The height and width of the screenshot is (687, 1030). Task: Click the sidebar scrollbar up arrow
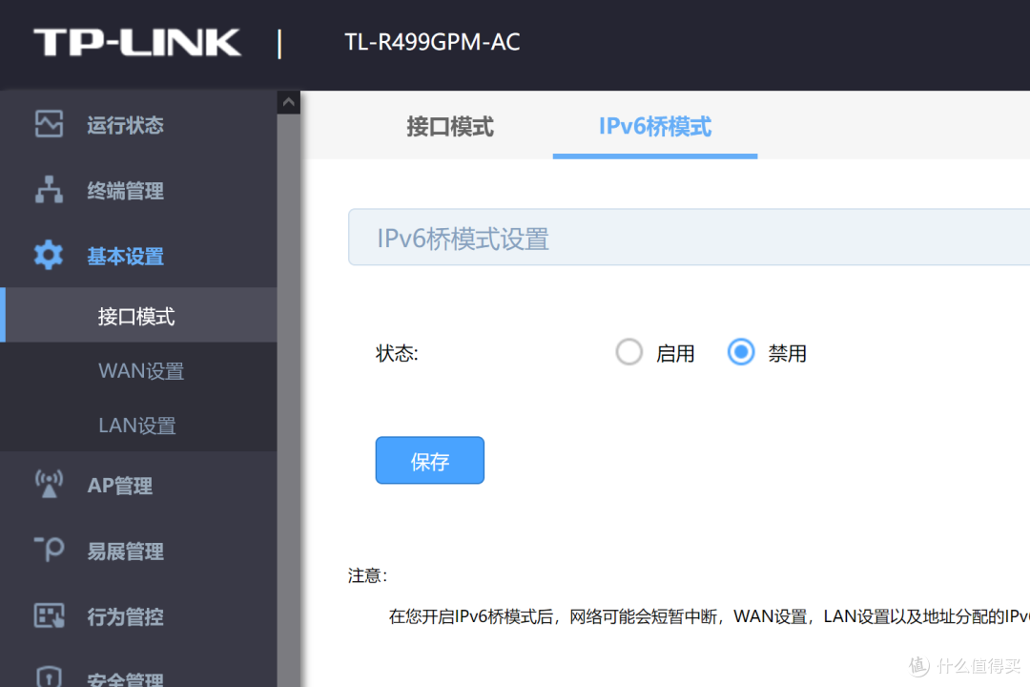click(x=288, y=101)
